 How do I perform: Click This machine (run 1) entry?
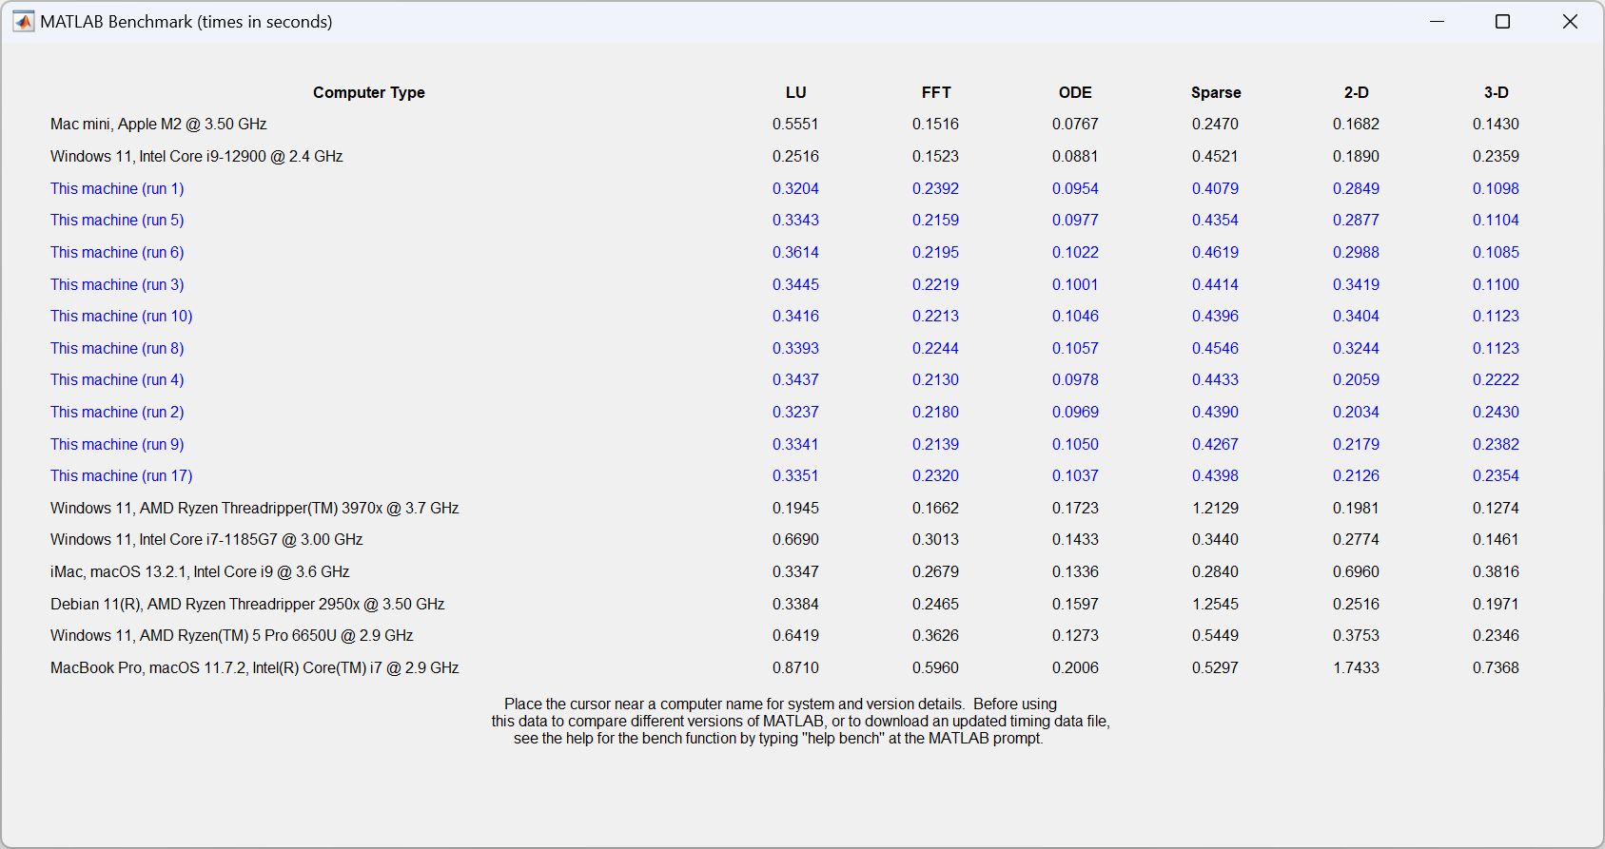[x=117, y=188]
